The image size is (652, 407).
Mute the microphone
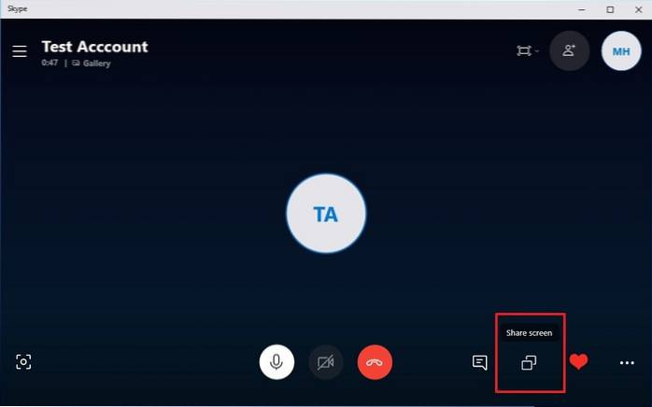[x=276, y=362]
